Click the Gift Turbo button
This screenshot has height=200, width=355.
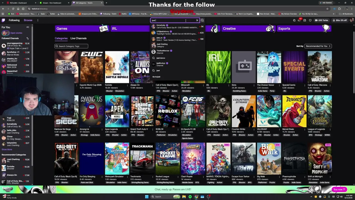coord(322,20)
